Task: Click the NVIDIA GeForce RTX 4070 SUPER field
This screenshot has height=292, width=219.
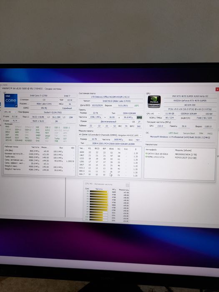Action: pos(190,101)
